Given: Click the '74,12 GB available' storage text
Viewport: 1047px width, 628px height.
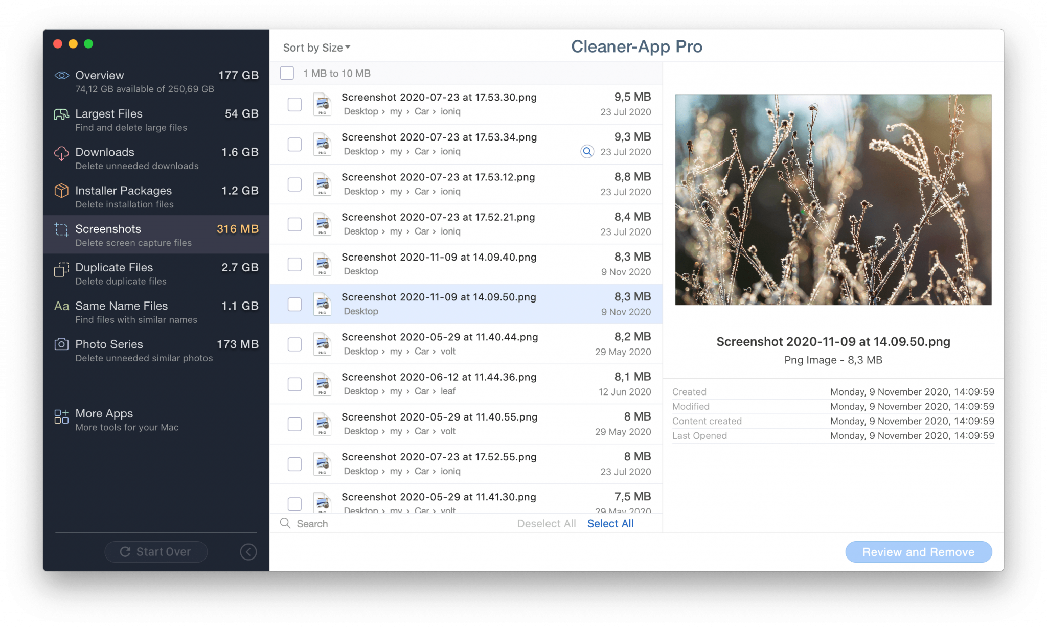Looking at the screenshot, I should click(145, 89).
